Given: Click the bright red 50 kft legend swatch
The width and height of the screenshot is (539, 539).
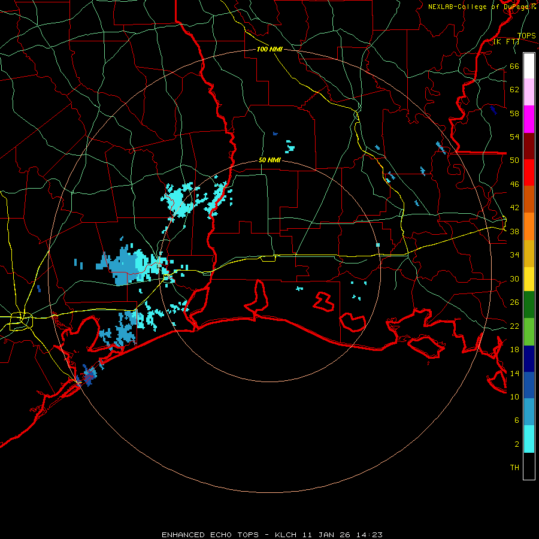Looking at the screenshot, I should (529, 172).
